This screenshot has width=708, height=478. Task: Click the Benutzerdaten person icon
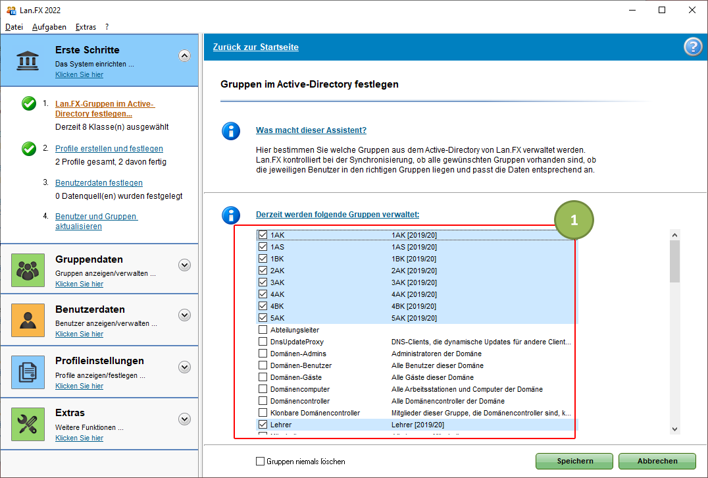[x=28, y=321]
